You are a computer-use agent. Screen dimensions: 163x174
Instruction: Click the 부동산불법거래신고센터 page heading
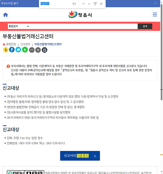tap(28, 36)
